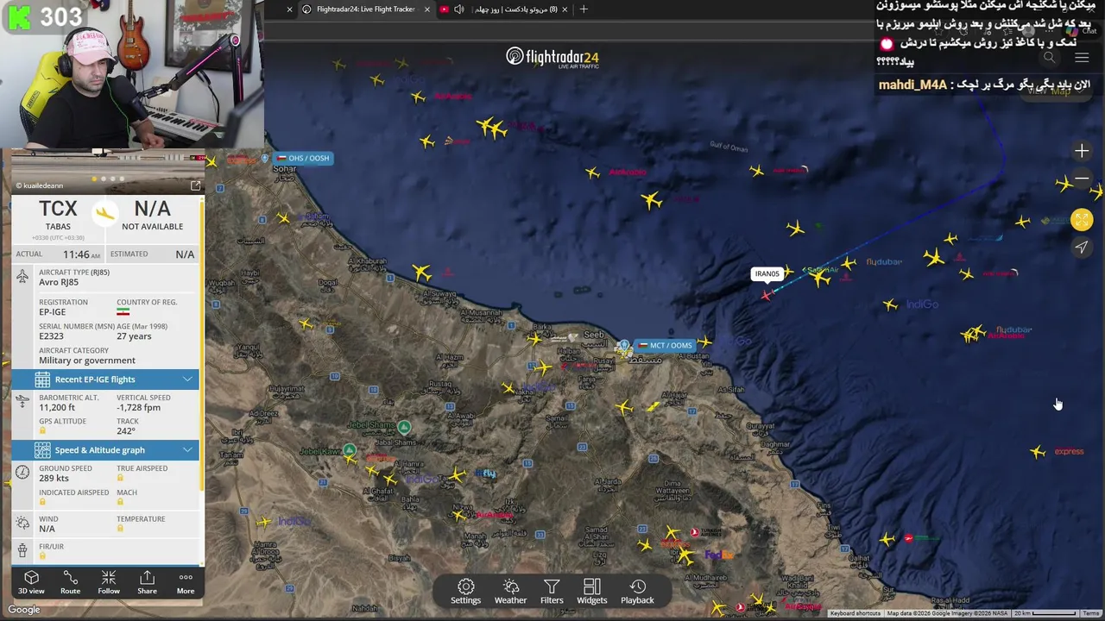
Task: Start Playback mode from bottom toolbar
Action: coord(637,592)
